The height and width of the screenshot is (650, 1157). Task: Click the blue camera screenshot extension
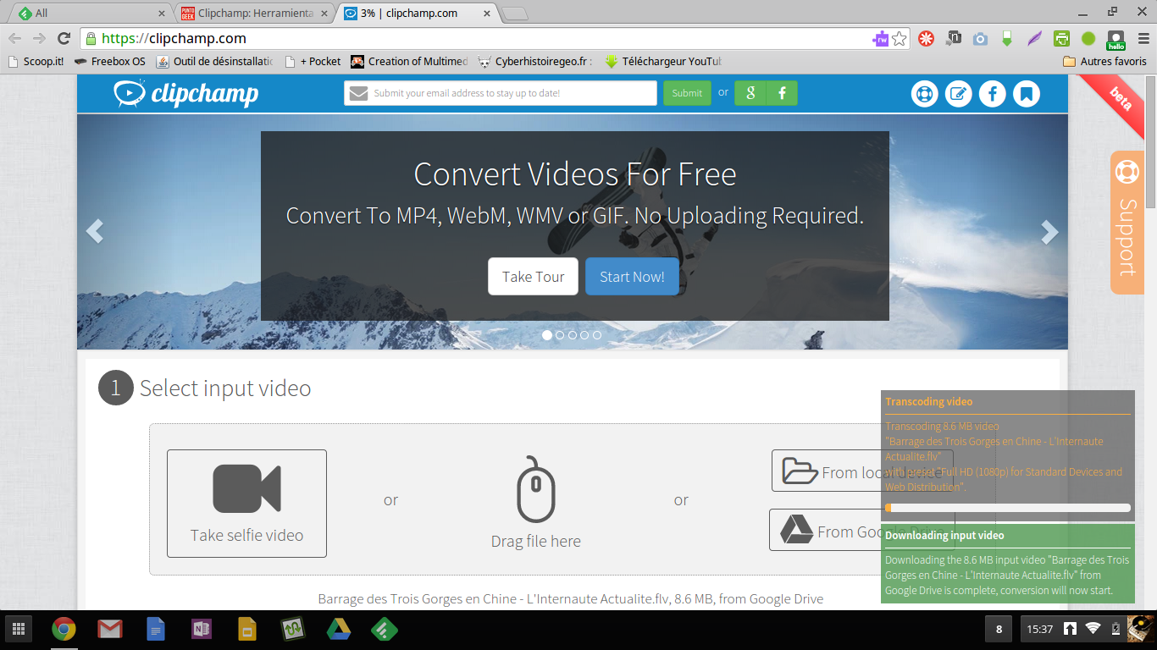(x=980, y=38)
